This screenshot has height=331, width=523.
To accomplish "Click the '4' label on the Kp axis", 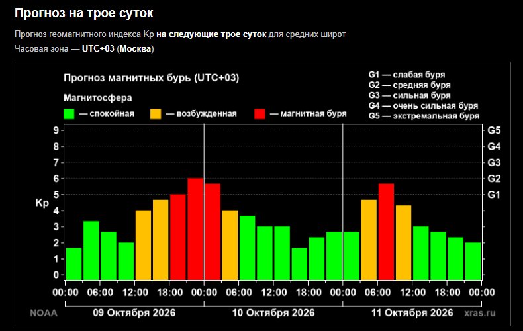I will tap(56, 211).
